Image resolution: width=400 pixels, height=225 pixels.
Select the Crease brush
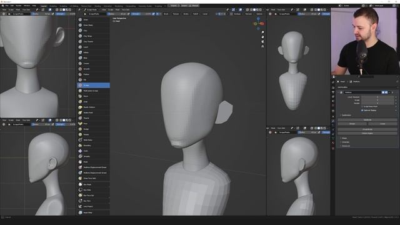[x=93, y=64]
